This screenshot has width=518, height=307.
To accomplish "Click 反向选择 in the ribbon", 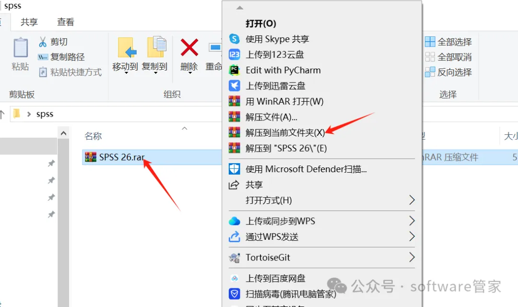I will tap(448, 72).
